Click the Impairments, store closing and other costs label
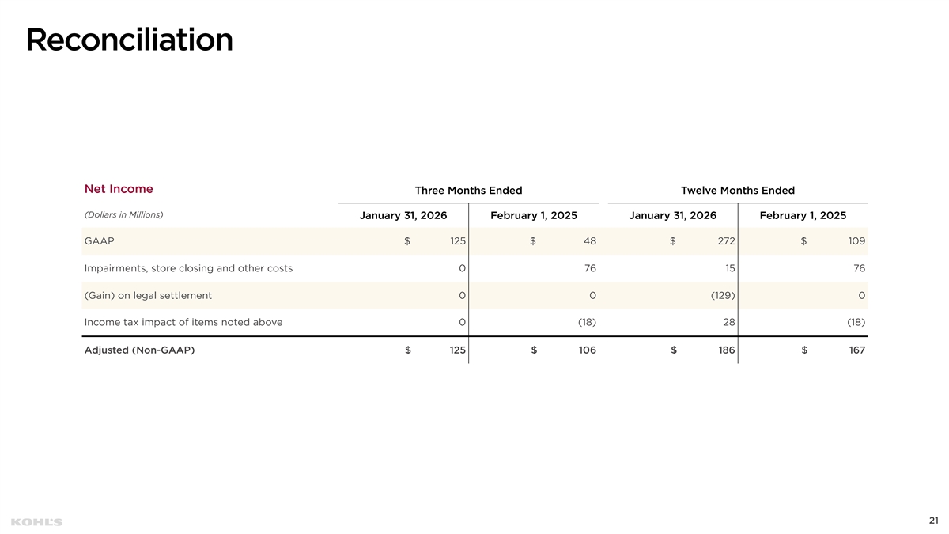This screenshot has height=534, width=949. pyautogui.click(x=188, y=268)
